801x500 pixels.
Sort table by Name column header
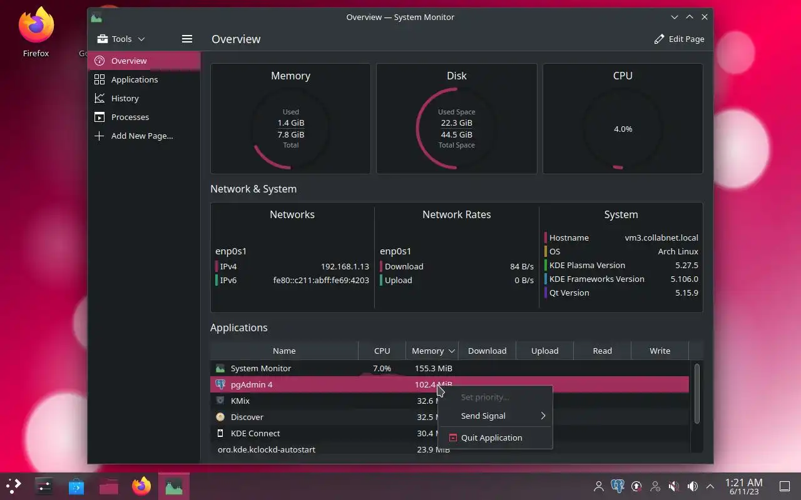coord(284,351)
